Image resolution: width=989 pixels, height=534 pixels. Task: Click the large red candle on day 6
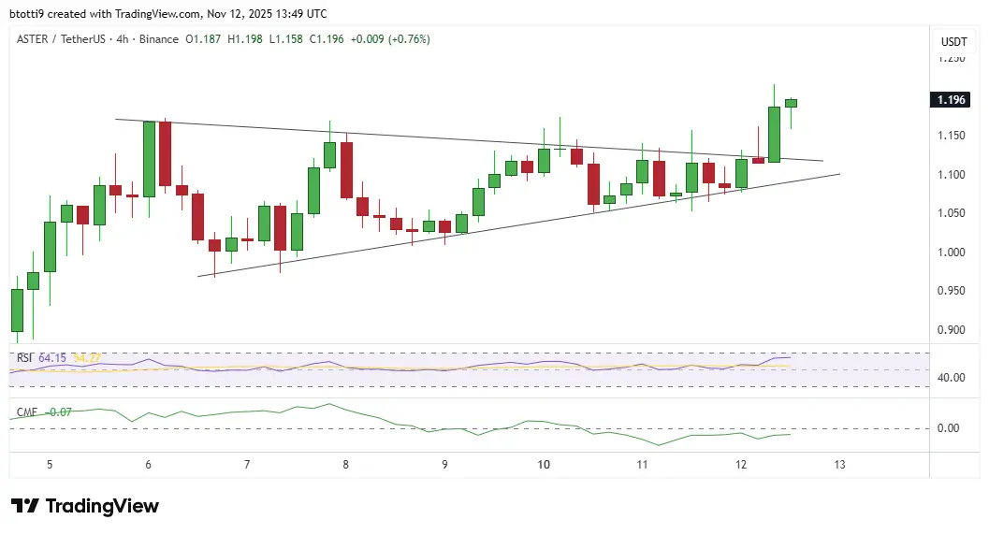click(166, 153)
